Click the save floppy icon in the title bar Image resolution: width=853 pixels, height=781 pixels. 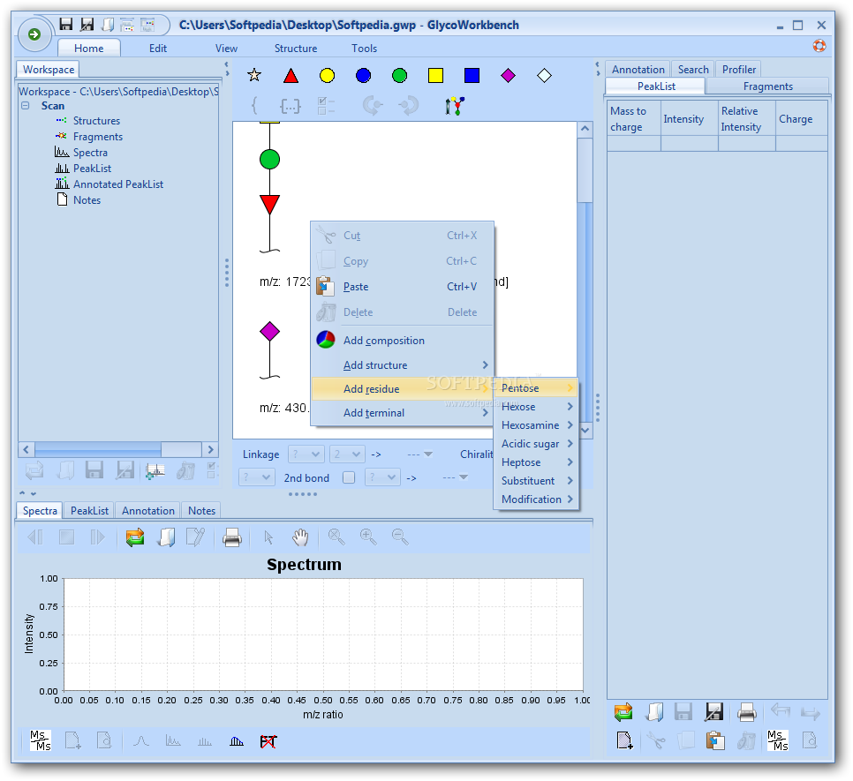[x=66, y=24]
